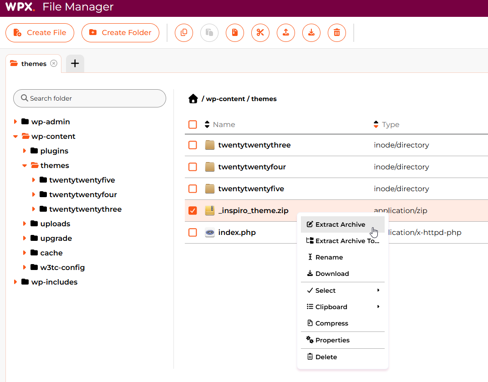The height and width of the screenshot is (382, 488).
Task: Open a new tab with plus button
Action: pyautogui.click(x=75, y=63)
